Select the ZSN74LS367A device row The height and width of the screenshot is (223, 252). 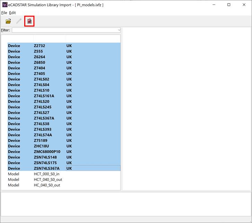pos(64,168)
